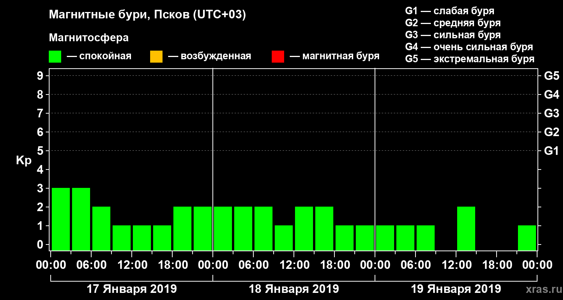Click the Kp axis value 5
The height and width of the screenshot is (300, 563).
tap(41, 151)
